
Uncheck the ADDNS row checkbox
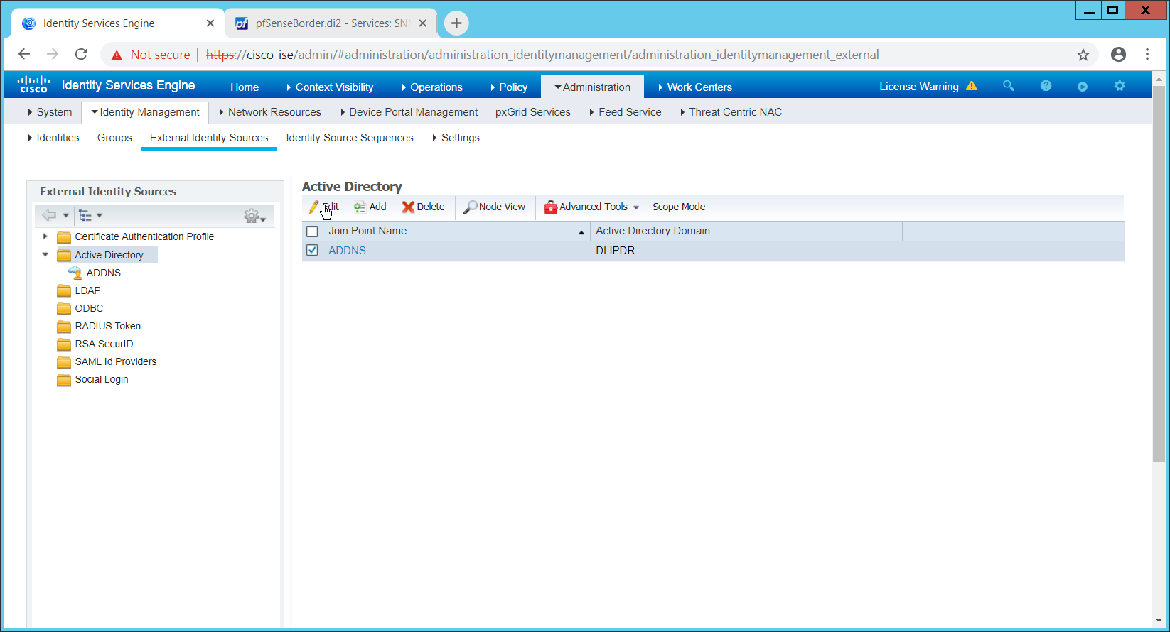point(312,251)
